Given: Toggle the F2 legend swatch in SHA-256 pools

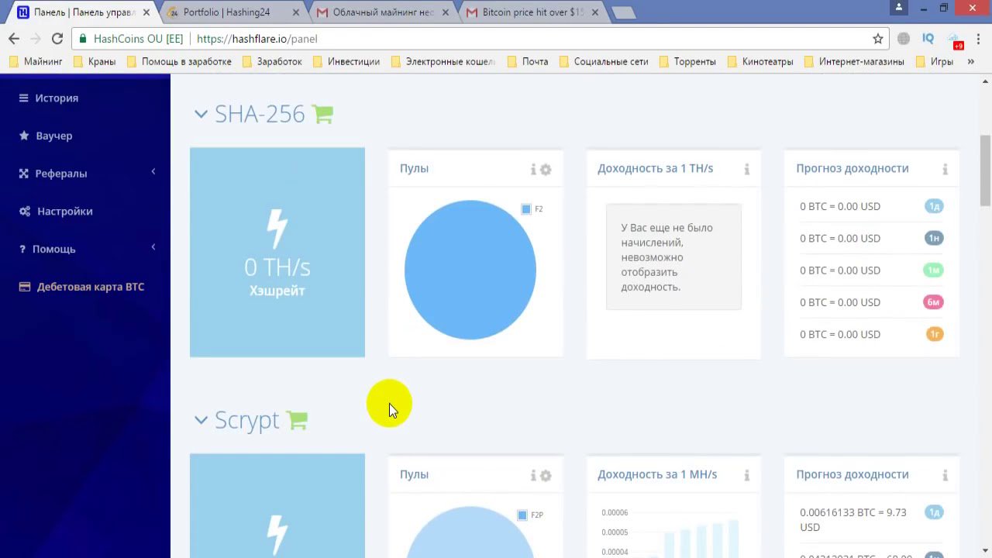Looking at the screenshot, I should coord(526,209).
